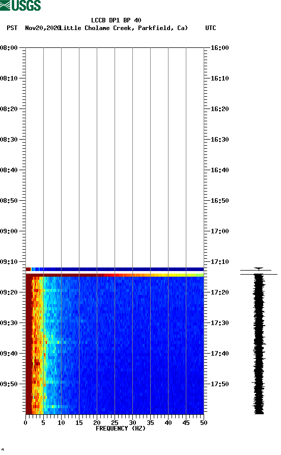Viewport: 281px width, 455px height.
Task: Click the '17:30' UTC time label
Action: [219, 323]
